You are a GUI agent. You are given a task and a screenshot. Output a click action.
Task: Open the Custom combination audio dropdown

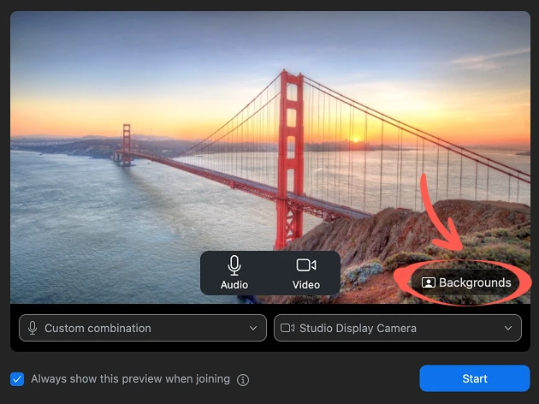[x=143, y=328]
